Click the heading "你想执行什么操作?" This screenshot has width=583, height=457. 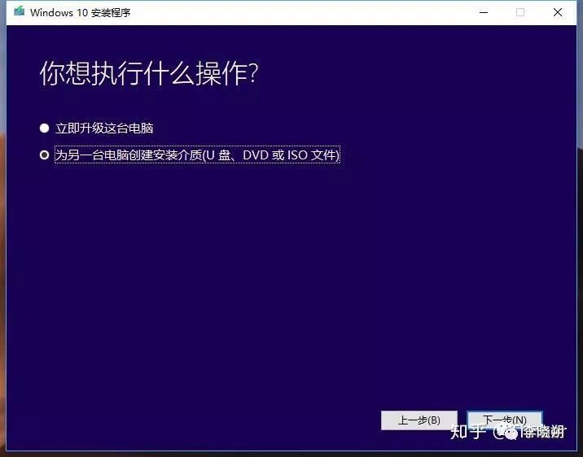point(149,73)
